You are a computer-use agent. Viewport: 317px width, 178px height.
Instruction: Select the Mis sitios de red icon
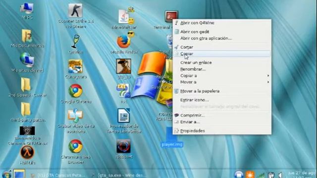(x=27, y=60)
